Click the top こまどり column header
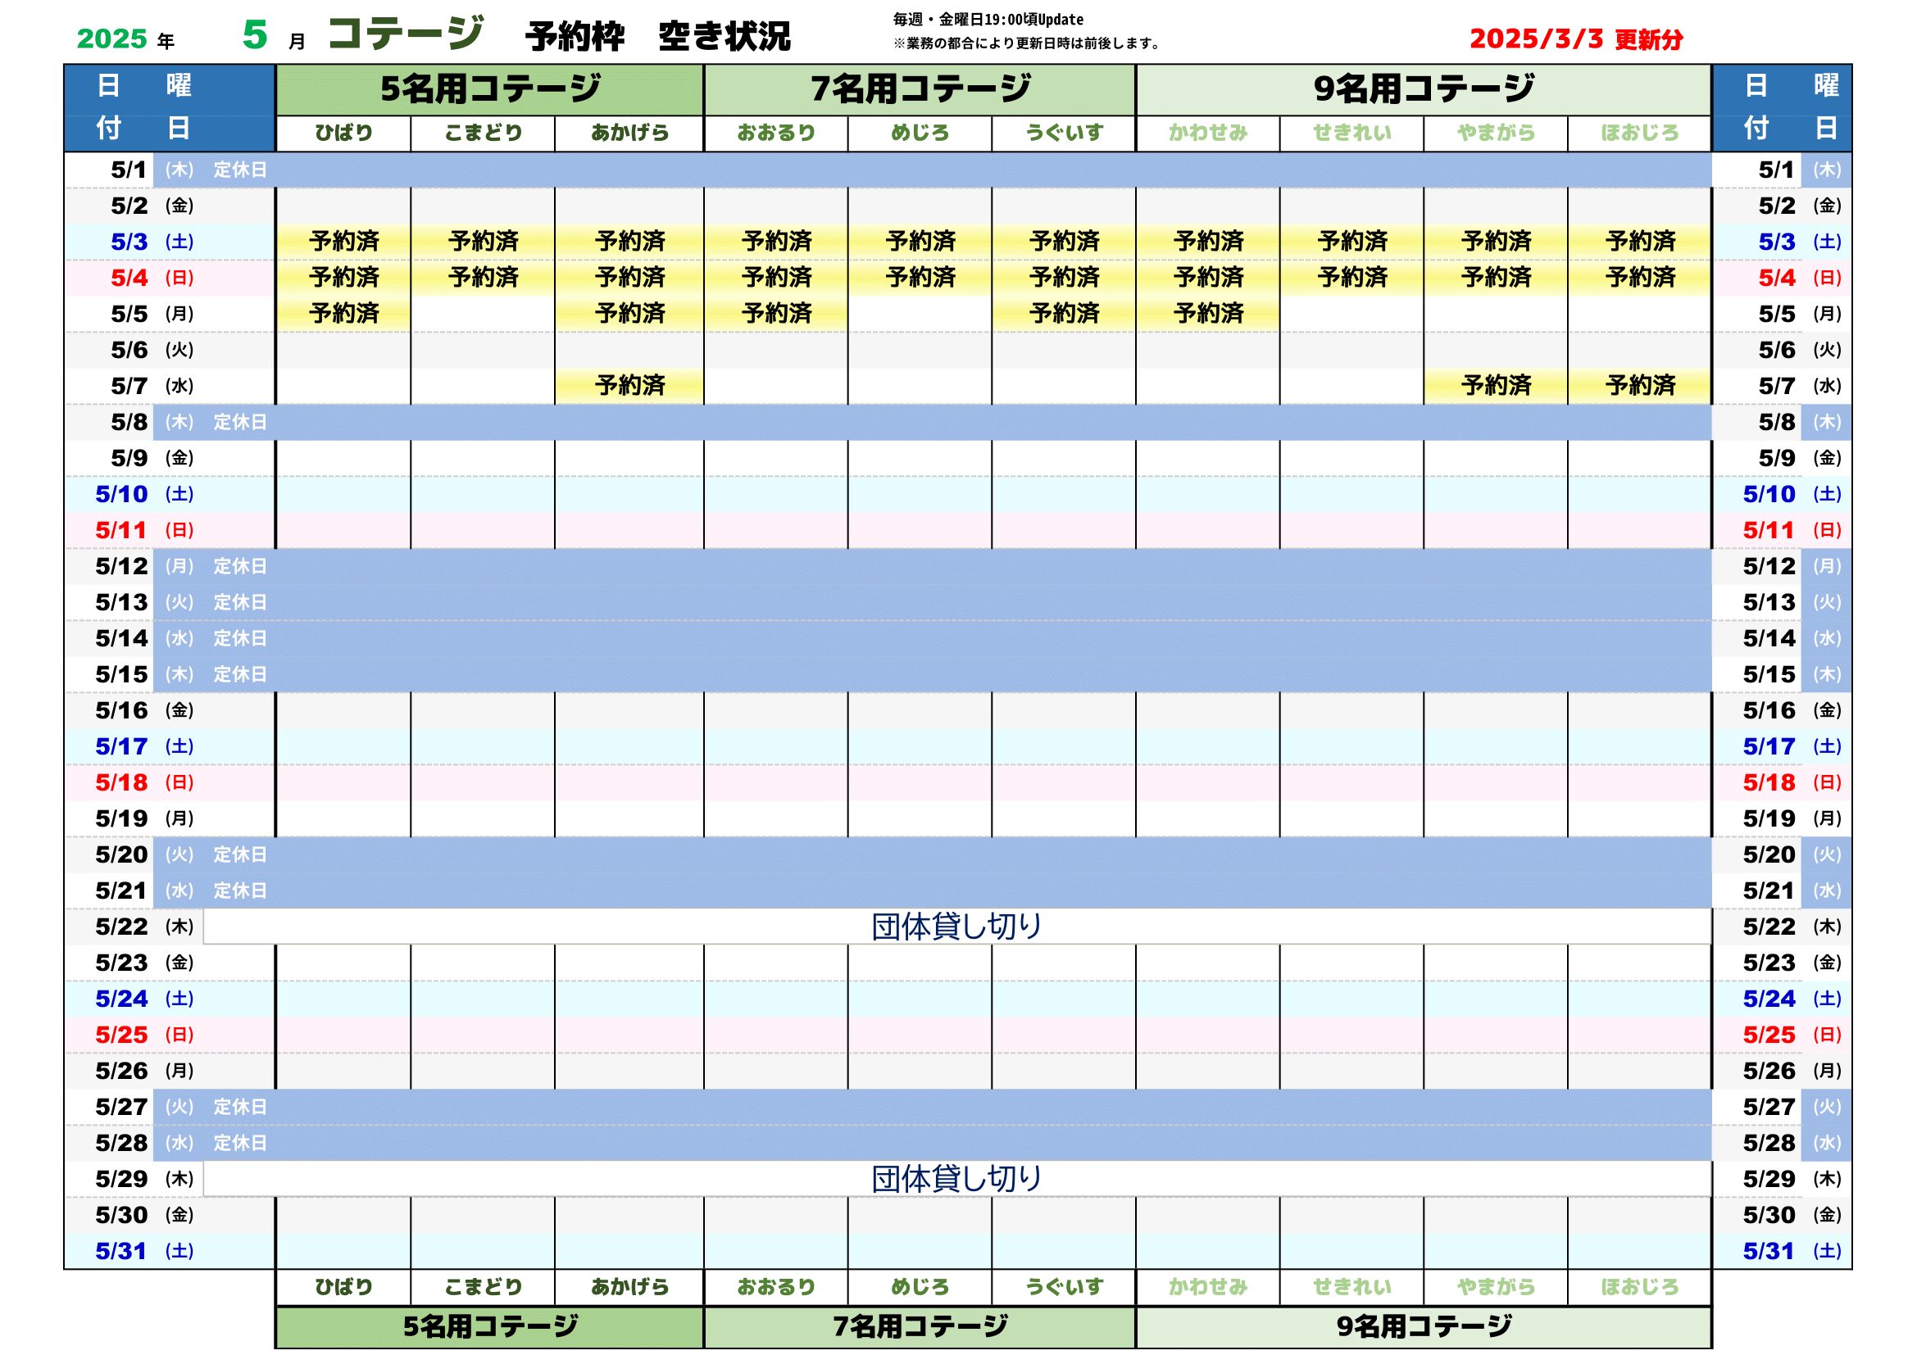 coord(483,134)
